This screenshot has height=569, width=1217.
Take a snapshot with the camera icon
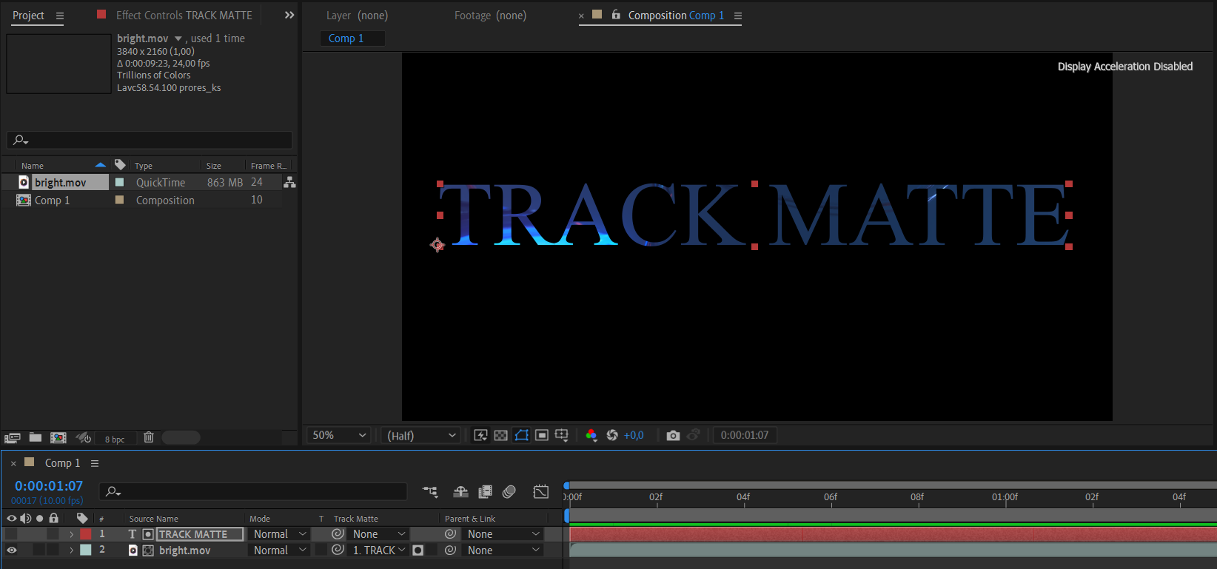coord(672,436)
